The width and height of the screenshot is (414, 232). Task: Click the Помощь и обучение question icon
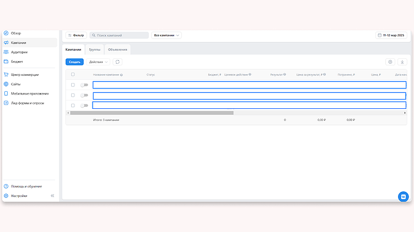click(x=6, y=186)
